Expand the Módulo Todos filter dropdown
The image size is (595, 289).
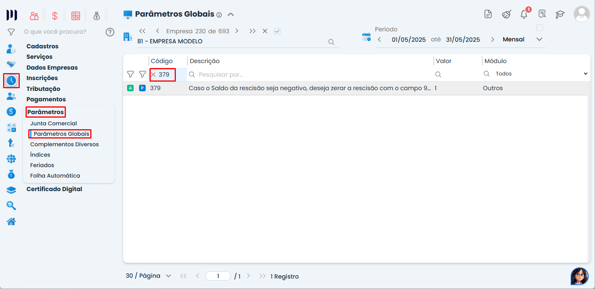pos(585,74)
